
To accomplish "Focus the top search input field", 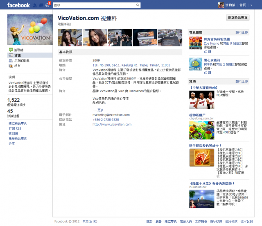I will point(94,5).
